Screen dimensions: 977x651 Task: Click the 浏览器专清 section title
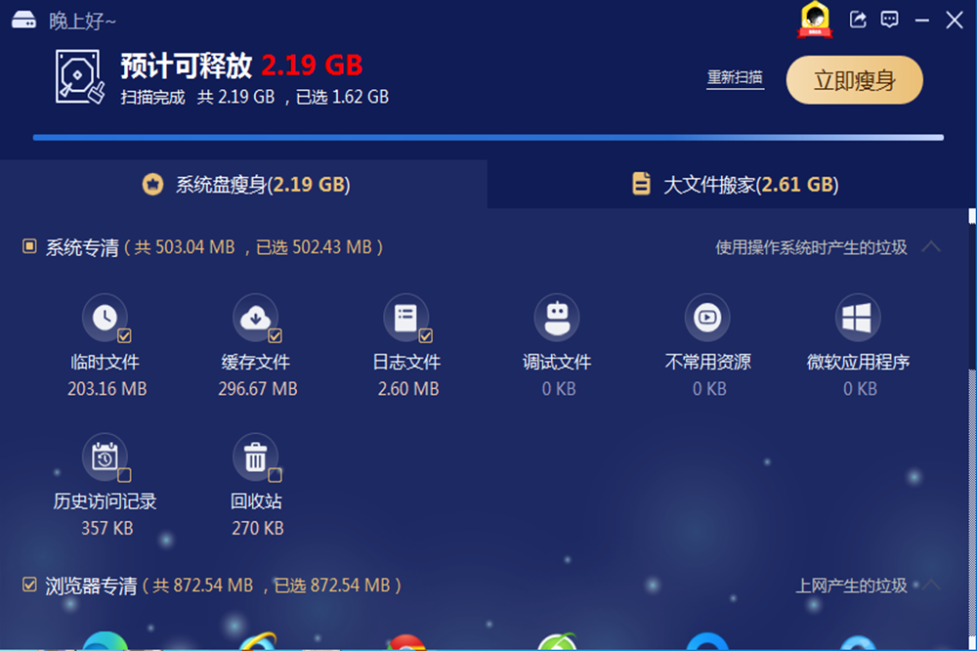point(91,586)
